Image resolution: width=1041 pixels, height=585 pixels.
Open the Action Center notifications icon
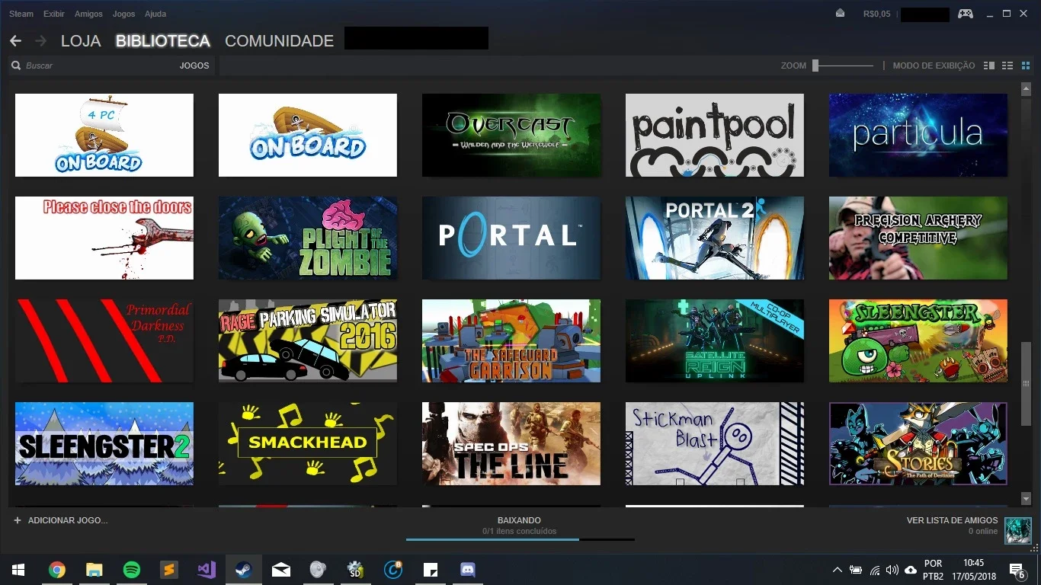(1017, 570)
